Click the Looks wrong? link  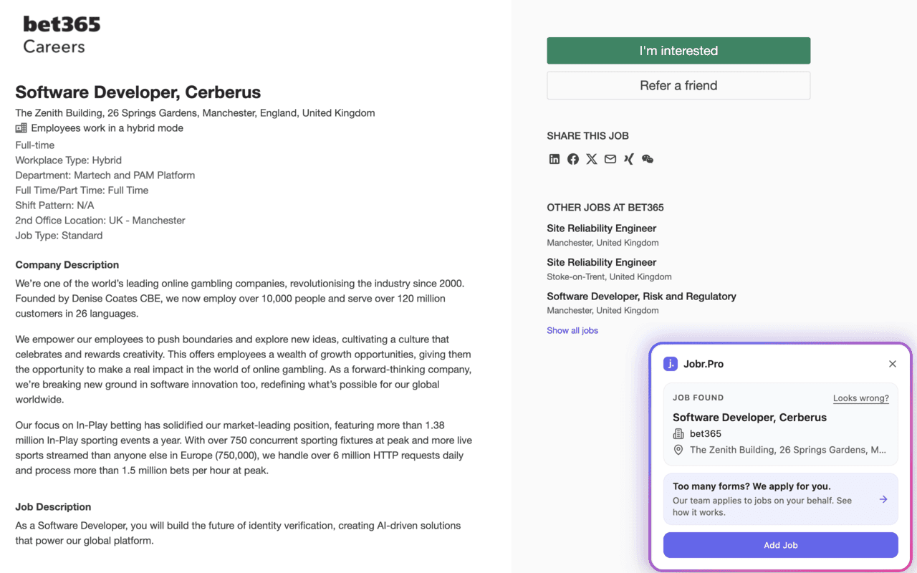tap(861, 398)
